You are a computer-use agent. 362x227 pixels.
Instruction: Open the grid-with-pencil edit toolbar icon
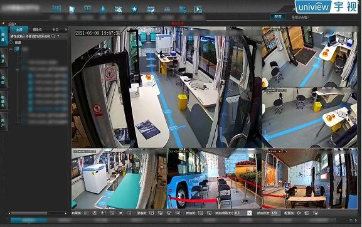[151, 9]
